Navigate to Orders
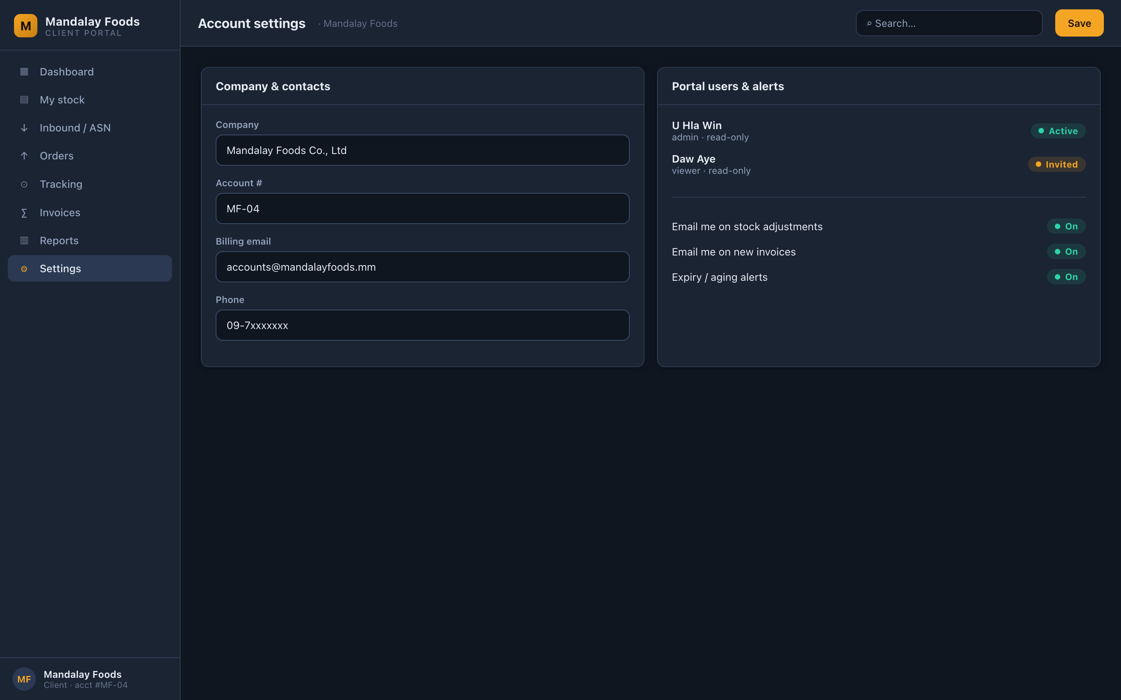This screenshot has width=1121, height=700. click(90, 156)
